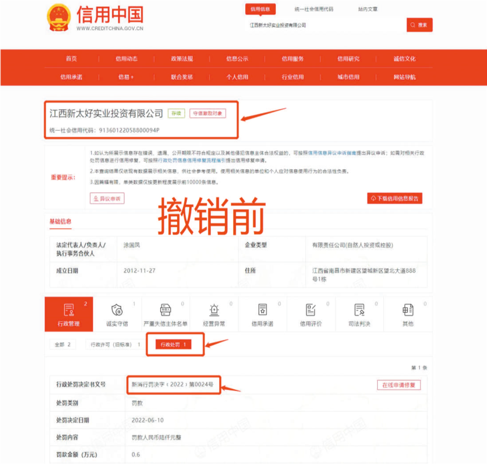
Task: Click the 重要提示 label
Action: point(63,177)
